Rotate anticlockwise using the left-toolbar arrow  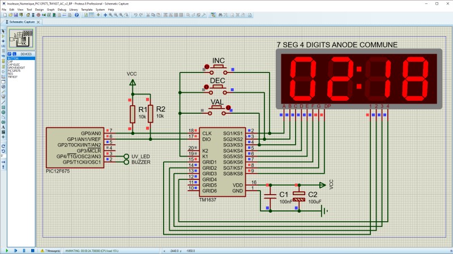coord(3,152)
